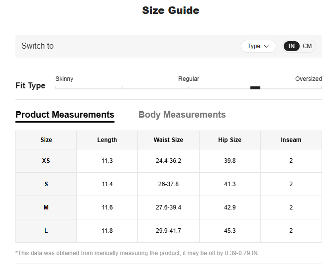Screen dimensions: 335x274
Task: Click the Size column header
Action: (x=46, y=140)
